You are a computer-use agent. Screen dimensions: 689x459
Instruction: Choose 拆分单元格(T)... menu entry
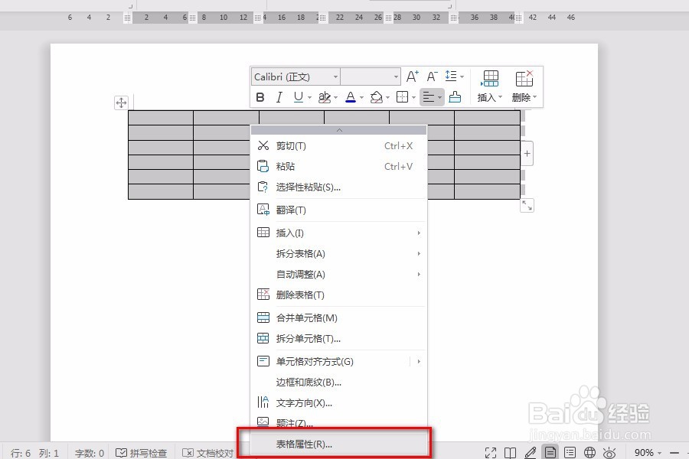point(339,338)
